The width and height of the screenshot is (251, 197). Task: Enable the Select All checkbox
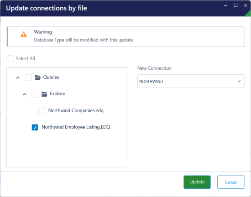10,59
